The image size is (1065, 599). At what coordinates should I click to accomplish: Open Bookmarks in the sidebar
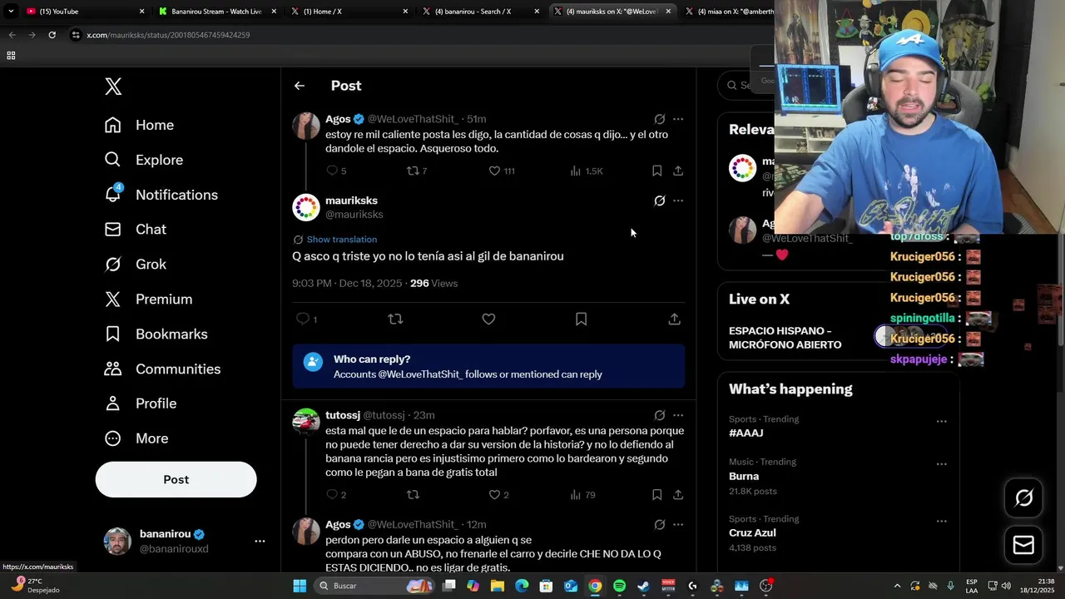pos(156,334)
